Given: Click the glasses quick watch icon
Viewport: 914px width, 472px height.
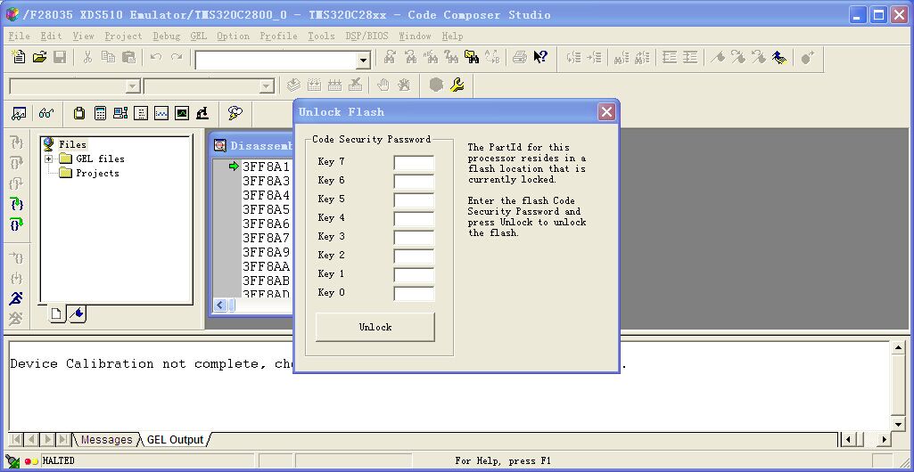Looking at the screenshot, I should coord(46,113).
